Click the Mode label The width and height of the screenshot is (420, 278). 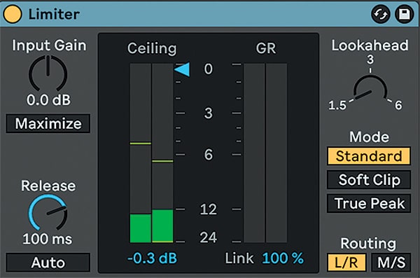coord(369,137)
